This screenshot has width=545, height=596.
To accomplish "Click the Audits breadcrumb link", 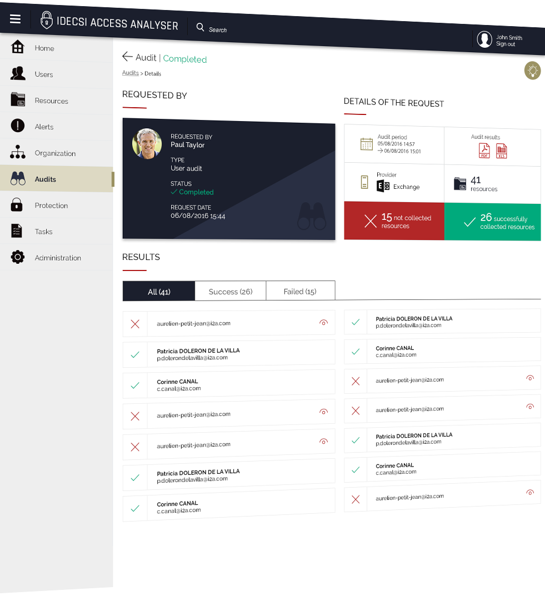I will click(x=130, y=73).
